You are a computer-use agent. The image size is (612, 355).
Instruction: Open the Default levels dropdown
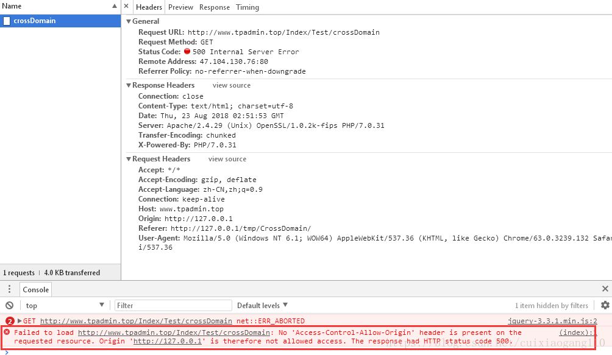pyautogui.click(x=262, y=305)
